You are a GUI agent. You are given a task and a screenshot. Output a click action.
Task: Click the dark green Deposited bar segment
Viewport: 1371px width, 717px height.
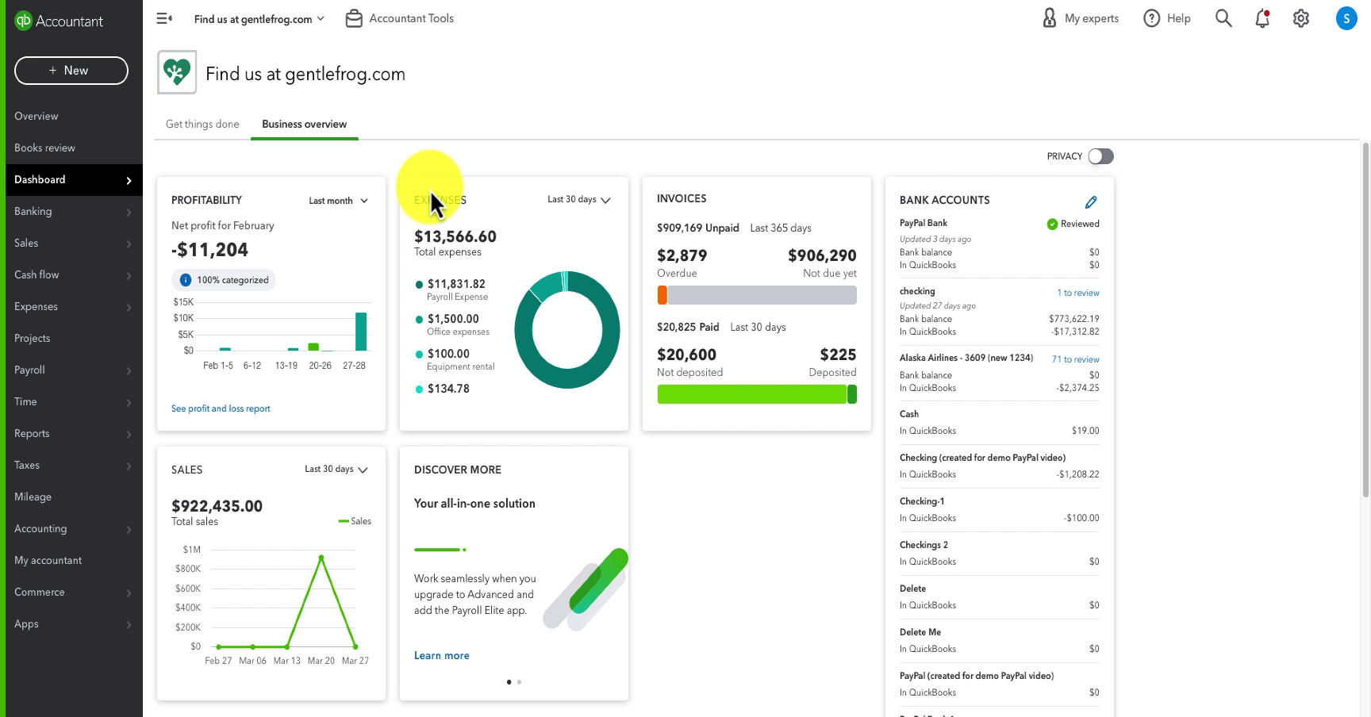coord(852,394)
